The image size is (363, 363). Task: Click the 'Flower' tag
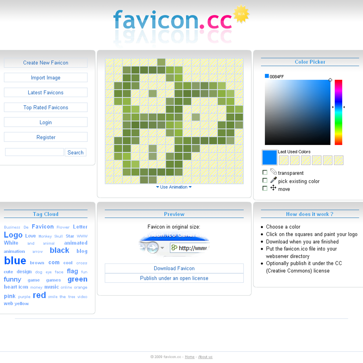(x=63, y=227)
